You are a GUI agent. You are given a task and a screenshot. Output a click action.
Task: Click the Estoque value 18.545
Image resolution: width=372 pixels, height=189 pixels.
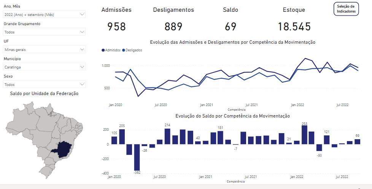[x=294, y=27]
